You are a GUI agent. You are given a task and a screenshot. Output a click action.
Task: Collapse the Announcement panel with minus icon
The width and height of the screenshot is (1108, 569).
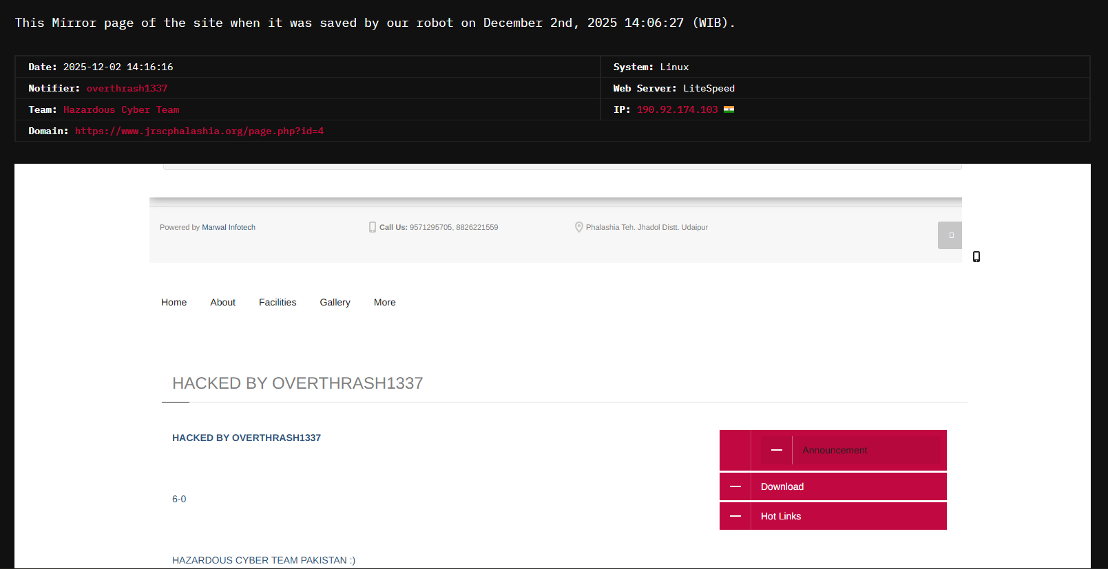tap(777, 450)
